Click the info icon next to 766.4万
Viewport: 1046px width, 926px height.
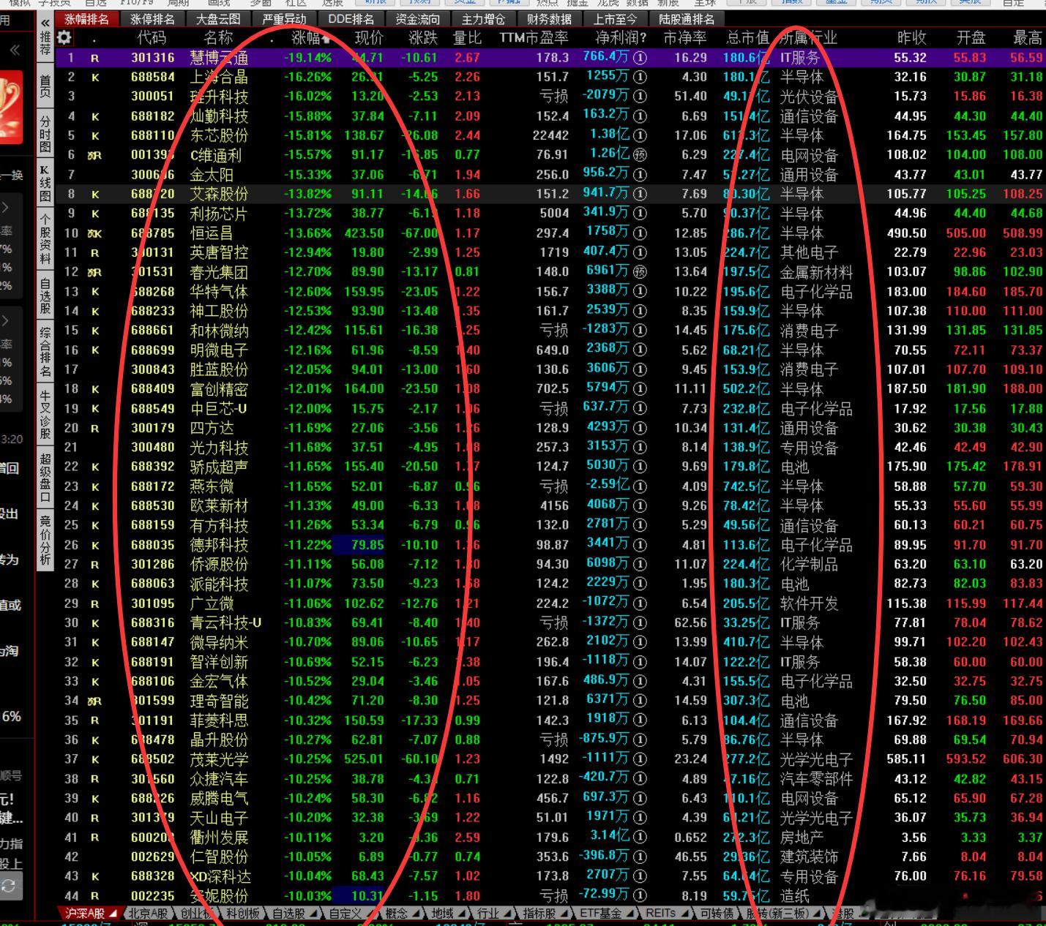640,58
